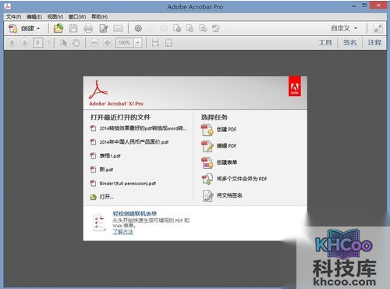Click the checklist form promo icon
Image resolution: width=390 pixels, height=289 pixels.
click(99, 223)
